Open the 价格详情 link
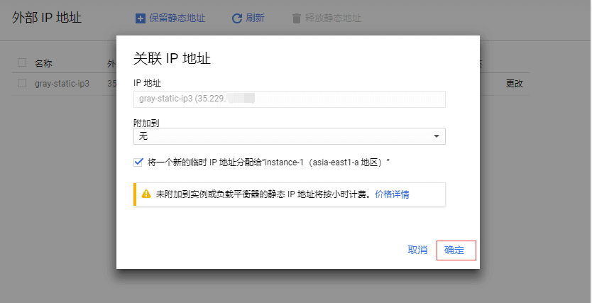The height and width of the screenshot is (303, 592). pos(392,194)
